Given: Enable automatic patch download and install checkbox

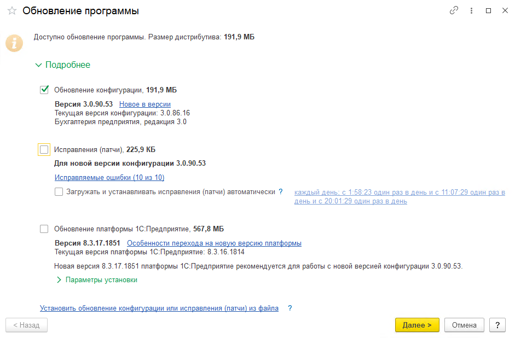Looking at the screenshot, I should [59, 192].
